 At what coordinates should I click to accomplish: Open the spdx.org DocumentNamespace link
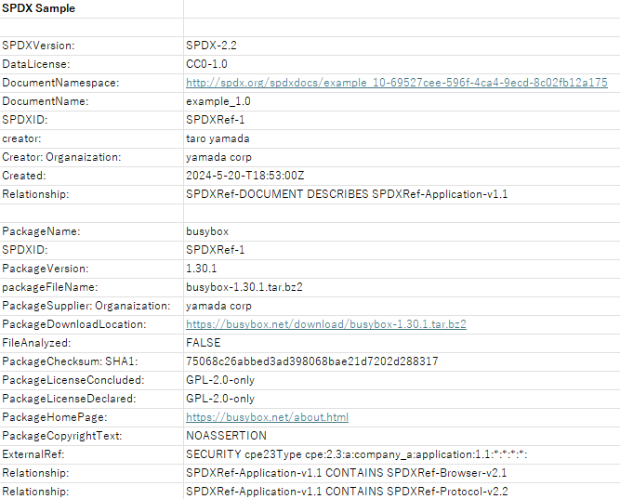click(396, 83)
